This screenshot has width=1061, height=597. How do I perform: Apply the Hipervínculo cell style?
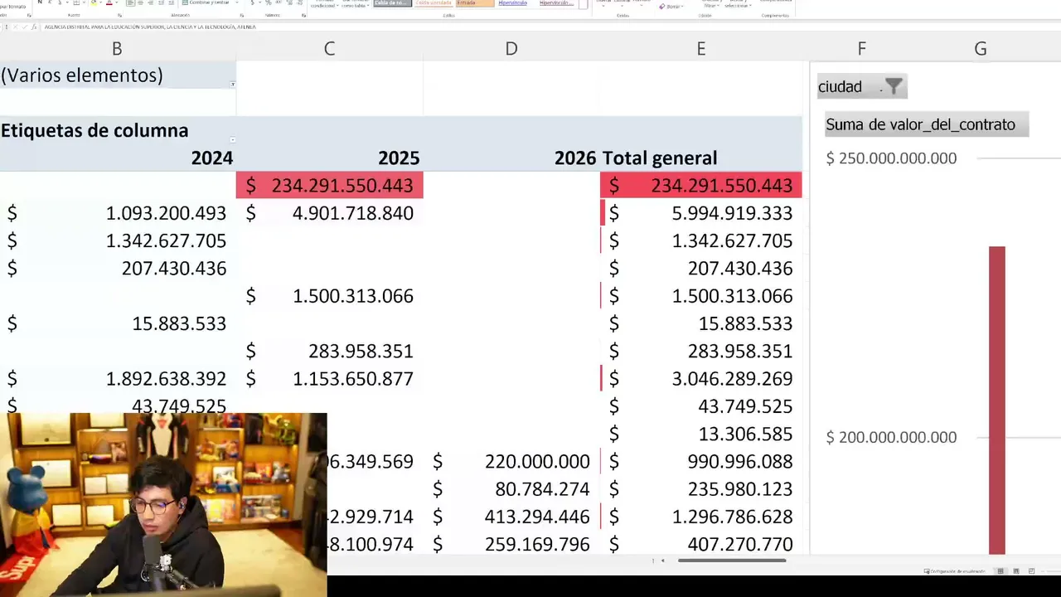click(x=513, y=3)
